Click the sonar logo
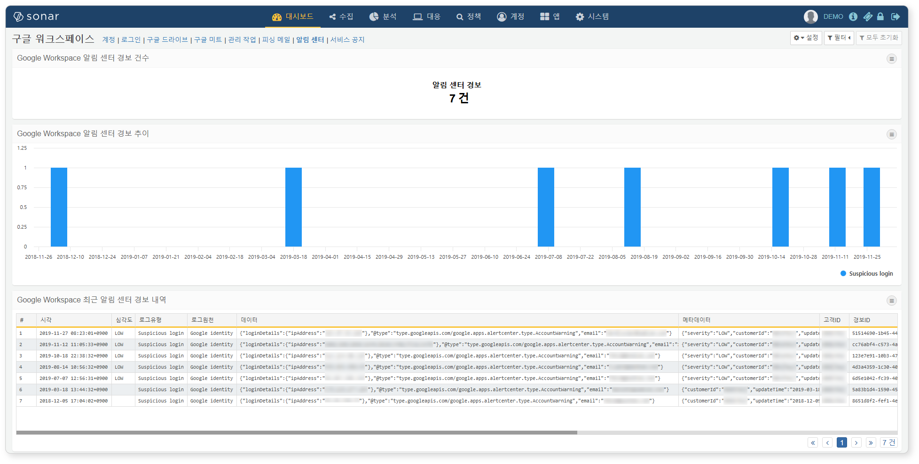The image size is (919, 464). 36,16
